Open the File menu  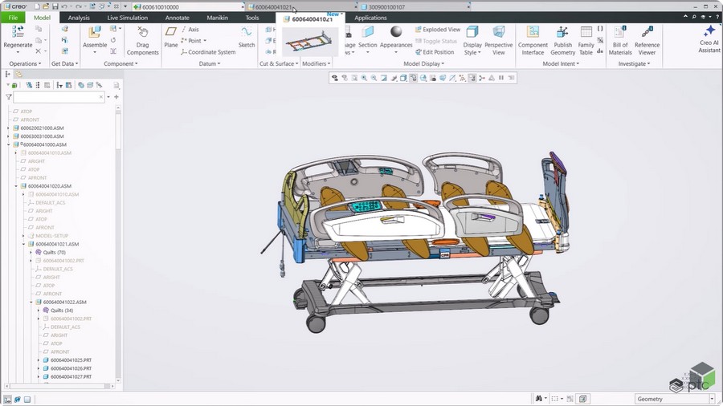point(13,18)
